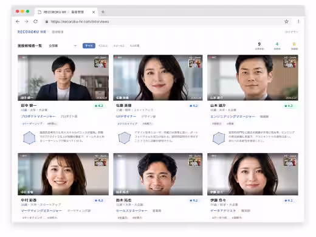Select the RECOROKU HR browser tab
This screenshot has height=237, width=316.
66,12
